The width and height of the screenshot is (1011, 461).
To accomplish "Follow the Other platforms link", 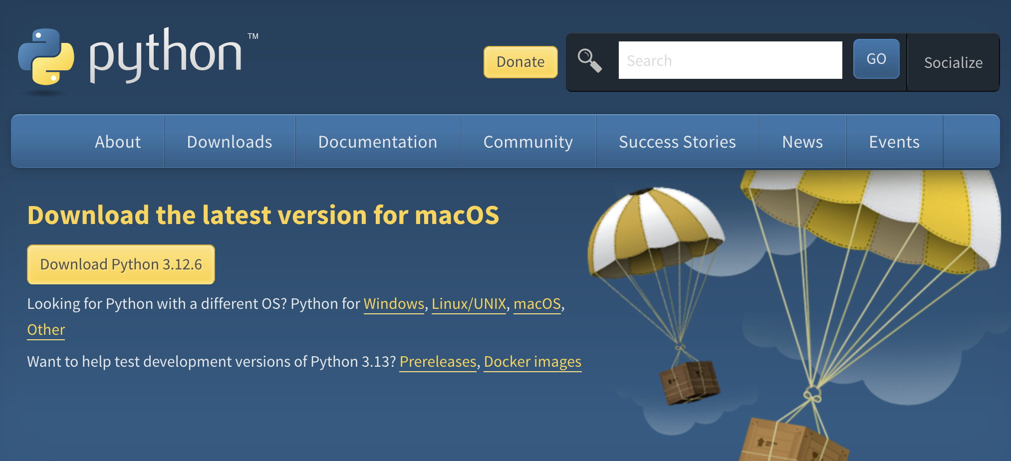I will click(46, 330).
